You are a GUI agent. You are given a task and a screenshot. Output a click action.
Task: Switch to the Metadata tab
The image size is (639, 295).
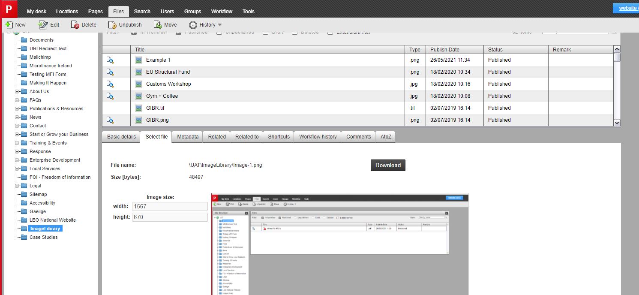click(x=188, y=137)
